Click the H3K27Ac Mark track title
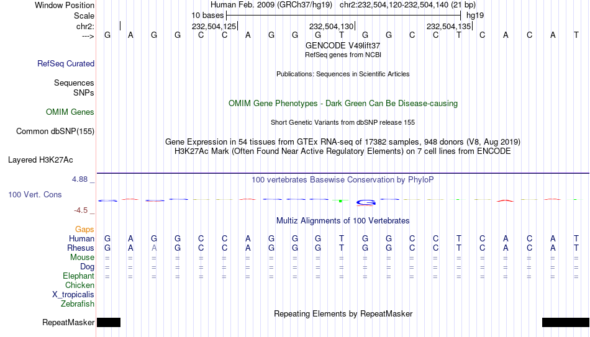The width and height of the screenshot is (590, 337). pos(343,151)
